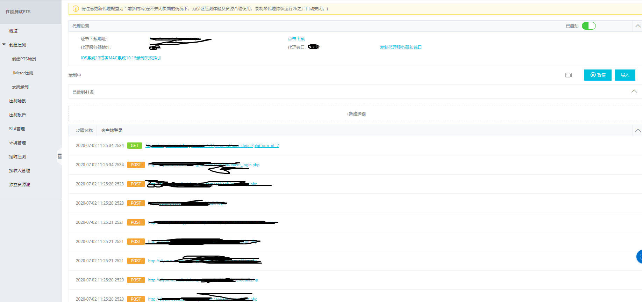
Task: Select JMeter压测 in the sidebar
Action: click(x=22, y=73)
